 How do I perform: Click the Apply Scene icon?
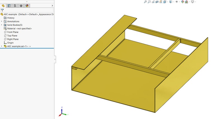pos(186,2)
